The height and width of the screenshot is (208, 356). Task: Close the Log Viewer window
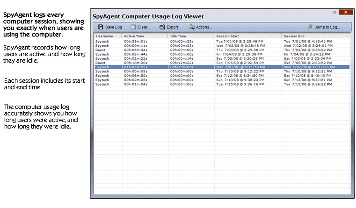click(x=346, y=12)
